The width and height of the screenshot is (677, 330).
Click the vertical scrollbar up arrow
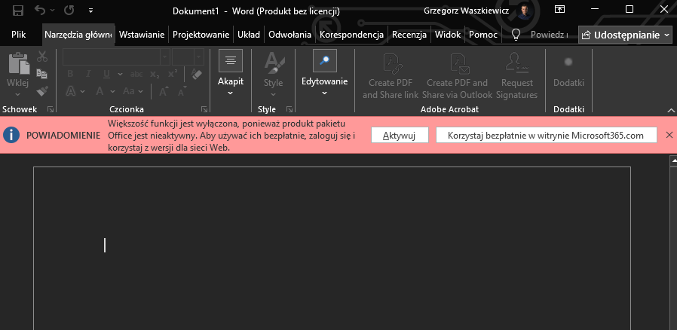click(672, 161)
